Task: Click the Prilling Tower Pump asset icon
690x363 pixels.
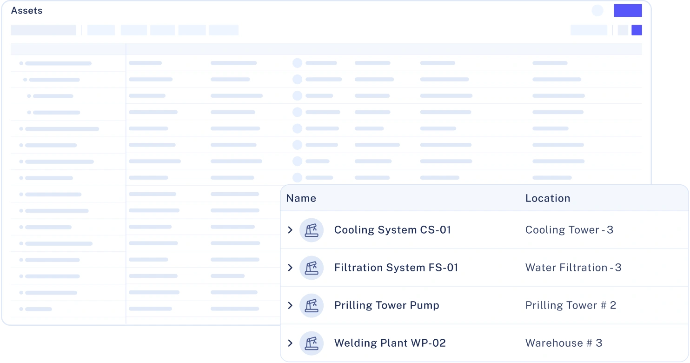Action: pyautogui.click(x=312, y=305)
